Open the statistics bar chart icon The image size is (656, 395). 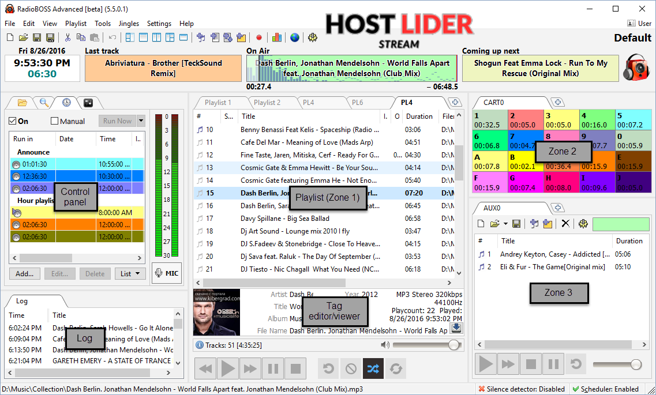pos(277,37)
